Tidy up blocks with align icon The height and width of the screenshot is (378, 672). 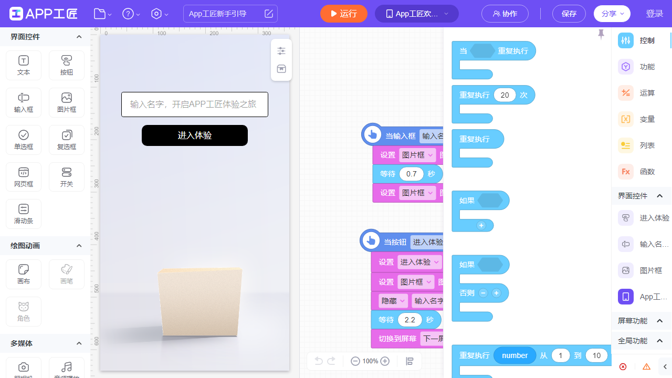[x=410, y=361]
